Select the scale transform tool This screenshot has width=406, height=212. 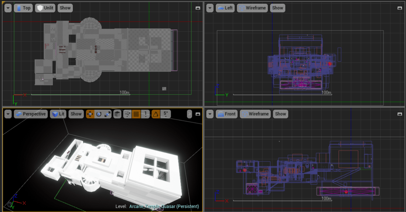tap(107, 114)
